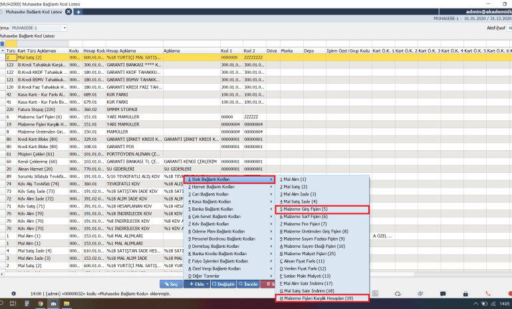This screenshot has width=512, height=309.
Task: Open Banka Kredisi Bağlantı Kodları submenu
Action: [229, 254]
